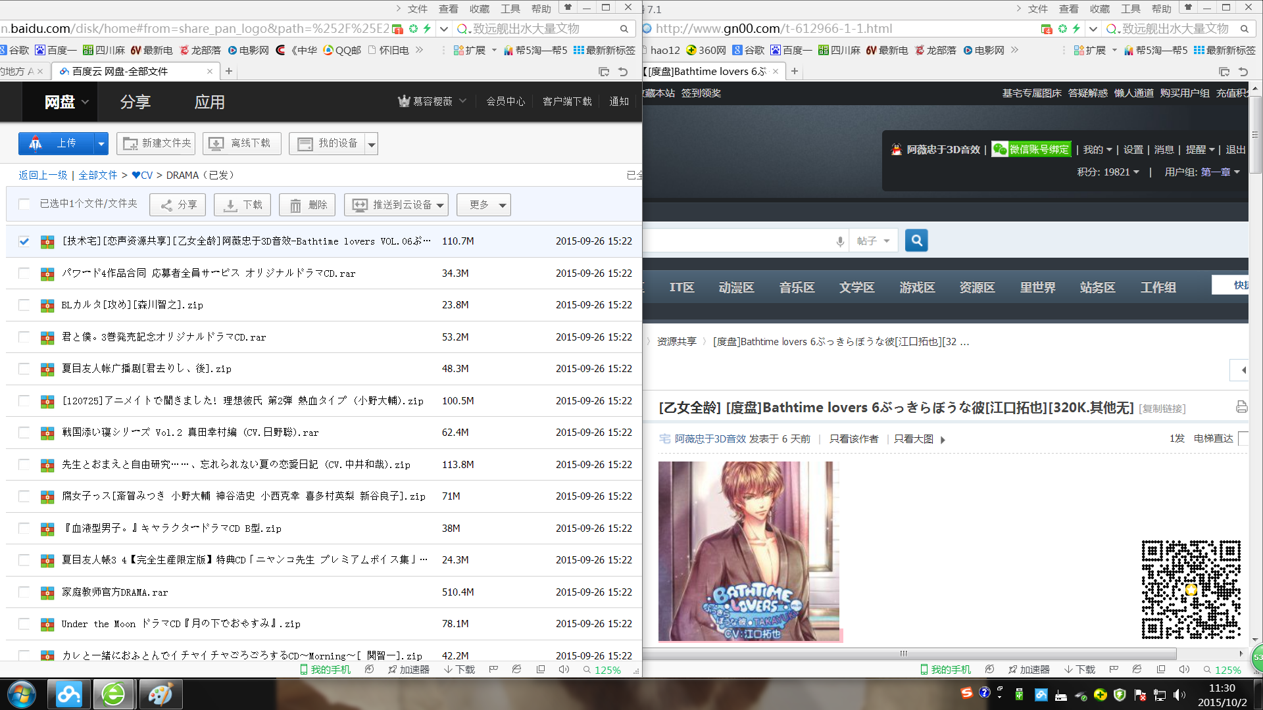1263x710 pixels.
Task: Check the 家庭教师官方DRAMA.rar file checkbox
Action: [24, 592]
